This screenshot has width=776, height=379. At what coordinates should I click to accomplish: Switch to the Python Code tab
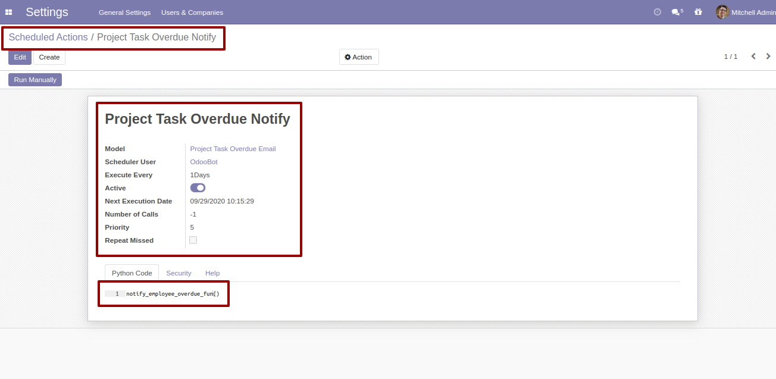coord(132,273)
